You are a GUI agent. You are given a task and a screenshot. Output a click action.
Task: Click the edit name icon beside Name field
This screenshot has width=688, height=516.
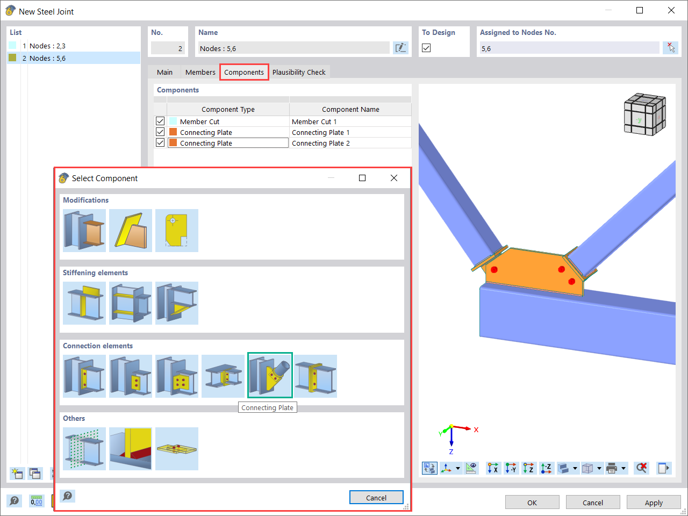(x=400, y=48)
